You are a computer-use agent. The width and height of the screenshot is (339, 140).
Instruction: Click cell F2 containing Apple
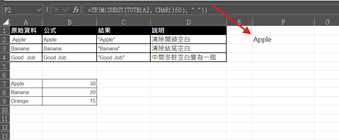(283, 40)
